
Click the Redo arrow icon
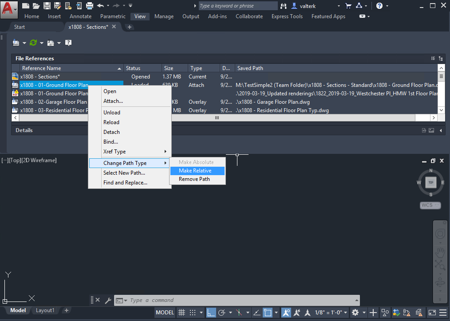116,5
